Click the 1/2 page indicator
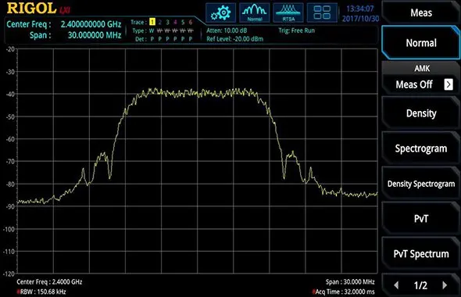461x297 pixels. [420, 285]
